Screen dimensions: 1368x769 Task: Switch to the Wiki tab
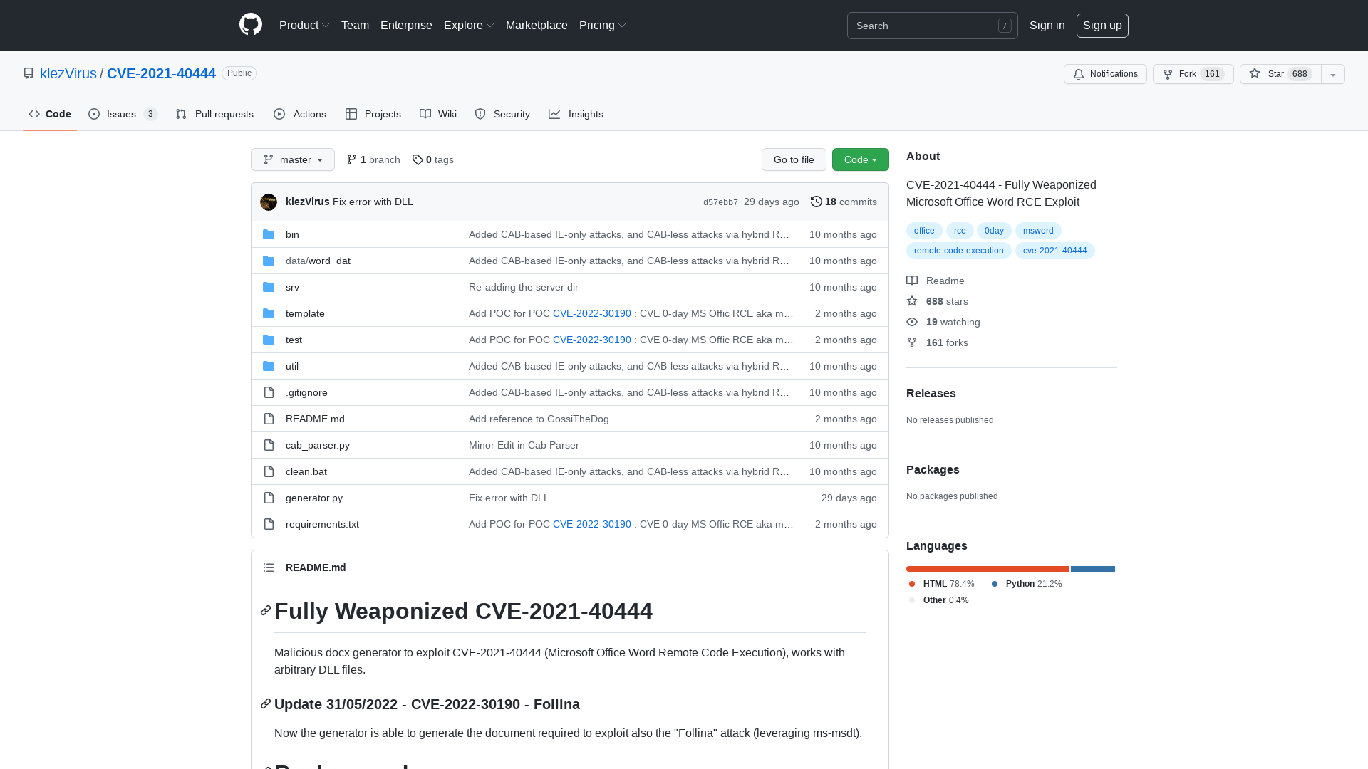(x=438, y=114)
